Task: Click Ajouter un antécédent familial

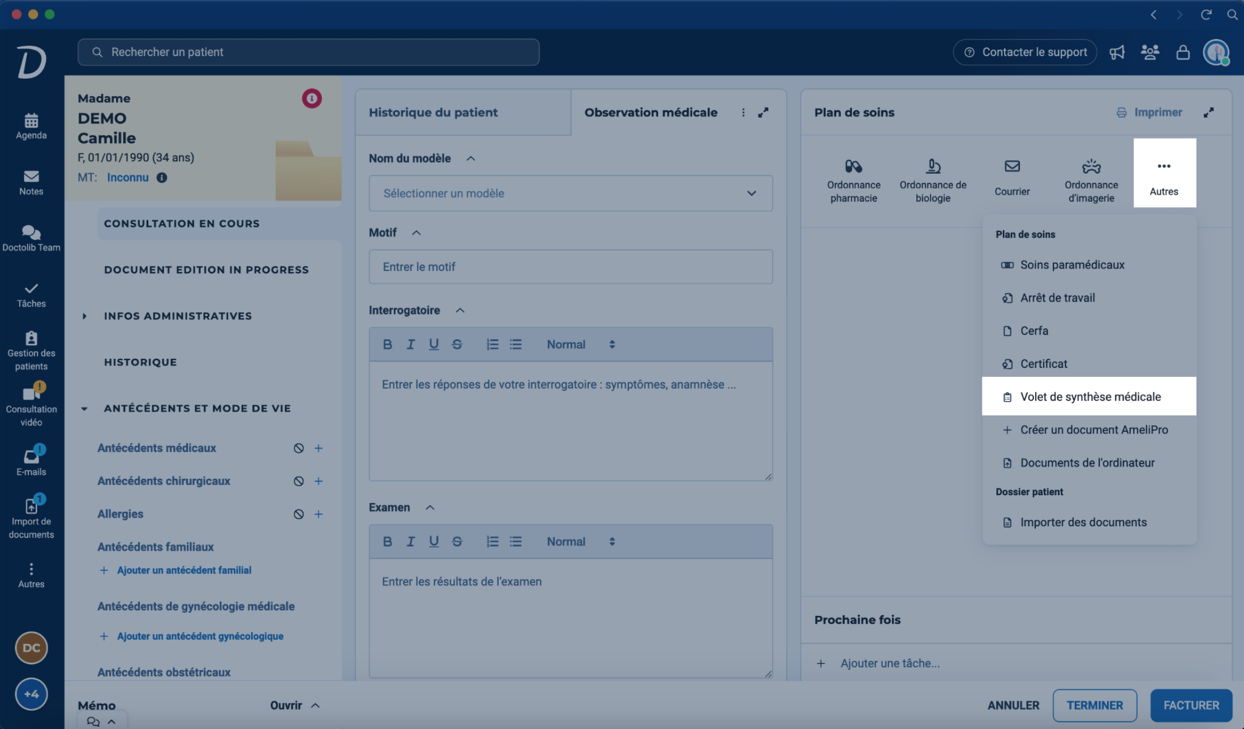Action: (x=175, y=571)
